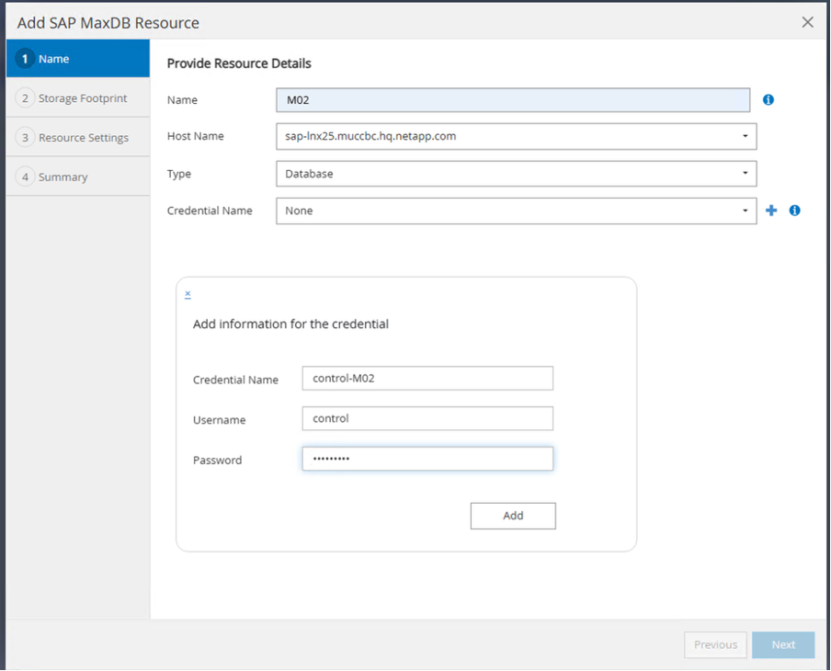831x671 pixels.
Task: Focus the Password input field
Action: pos(427,459)
